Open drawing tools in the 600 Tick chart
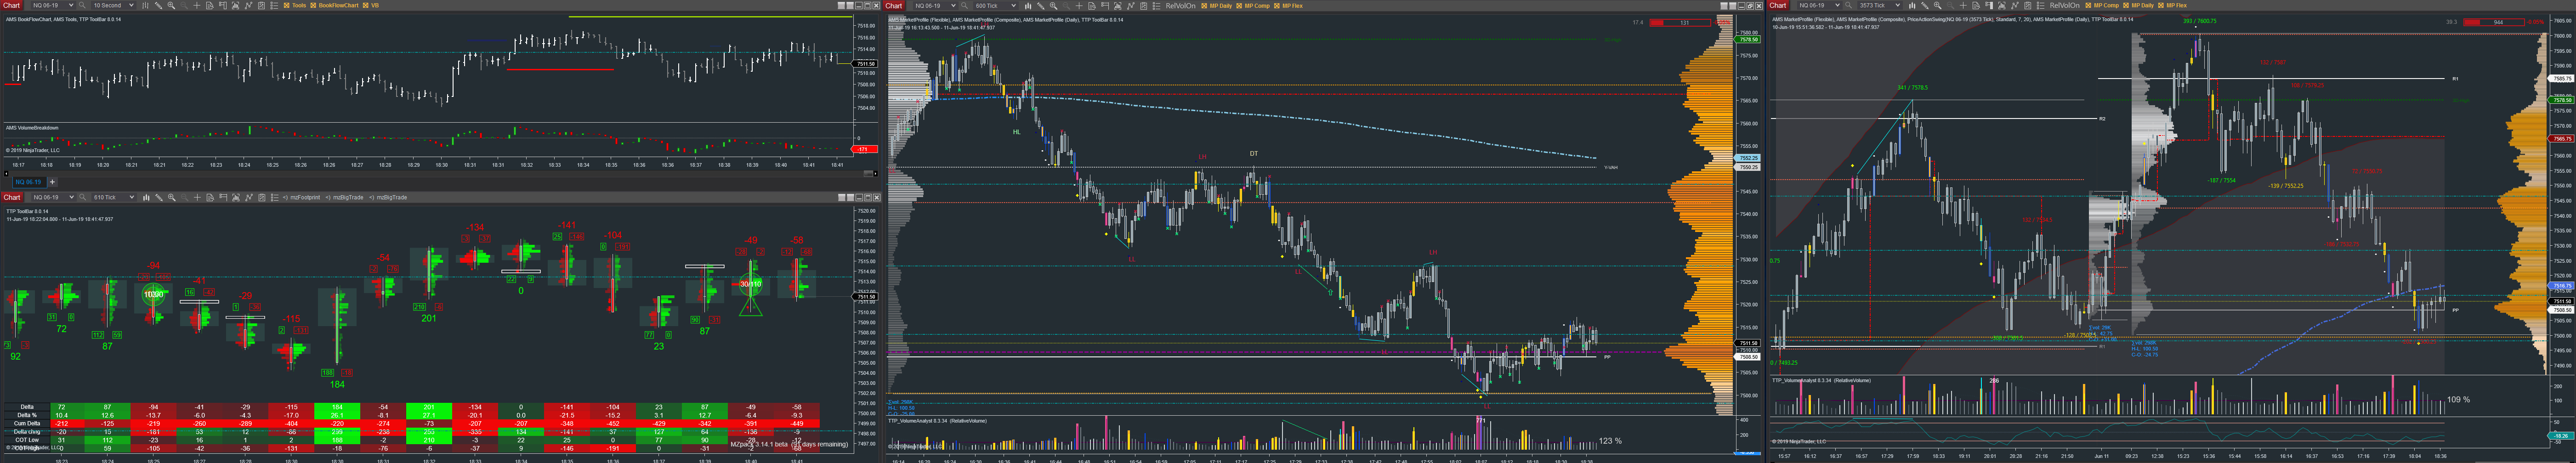Screen dimensions: 2576x463 pyautogui.click(x=1041, y=6)
